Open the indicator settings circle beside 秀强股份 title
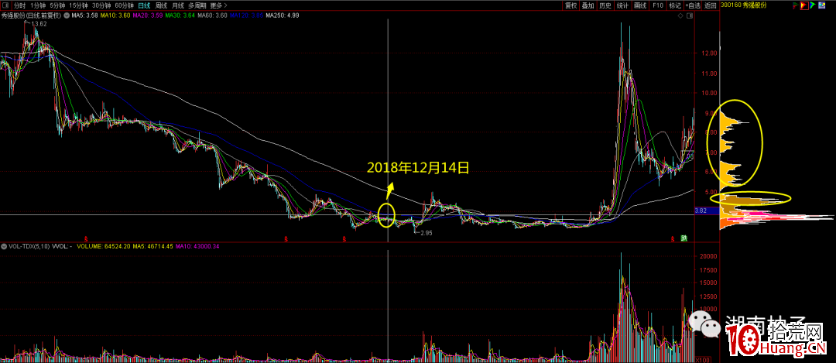The height and width of the screenshot is (363, 836). 66,15
